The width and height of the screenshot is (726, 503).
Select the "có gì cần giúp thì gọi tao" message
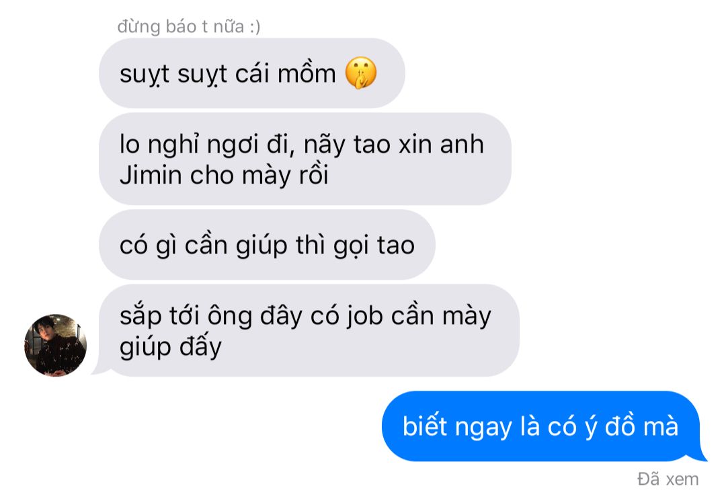click(267, 245)
